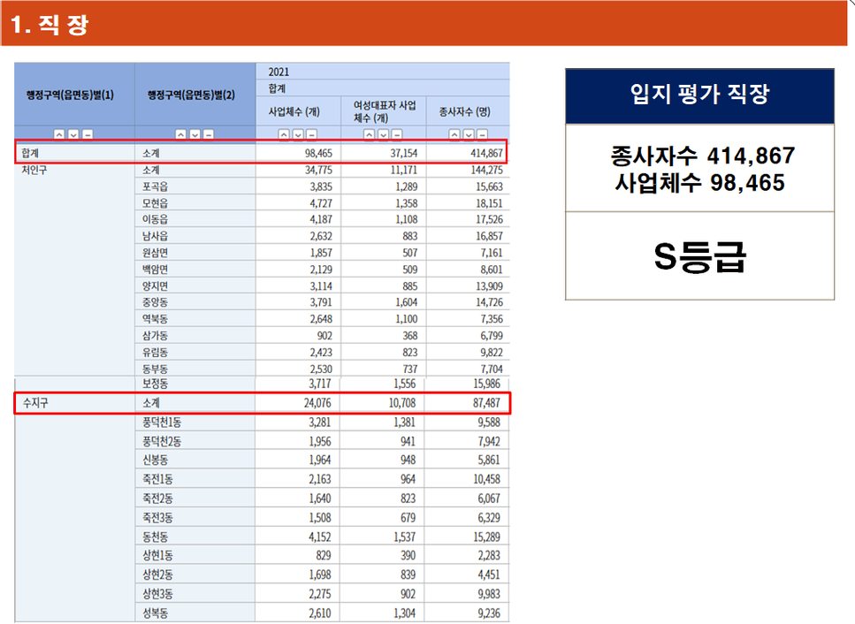Reset sort of 사업체수 (개) column

coord(311,133)
